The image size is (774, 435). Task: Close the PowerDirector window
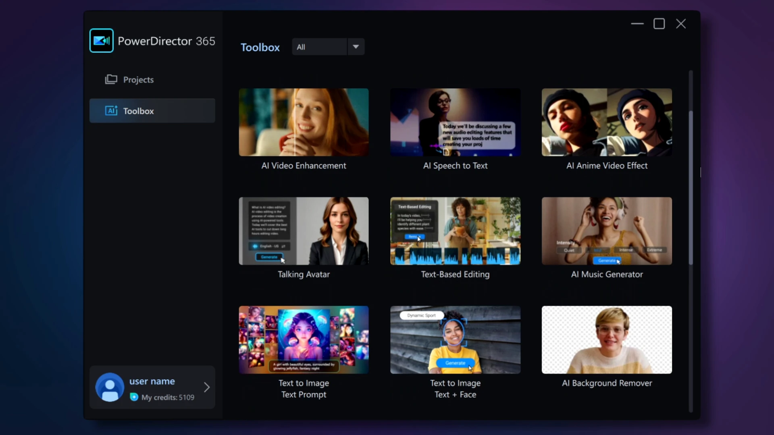pos(681,24)
